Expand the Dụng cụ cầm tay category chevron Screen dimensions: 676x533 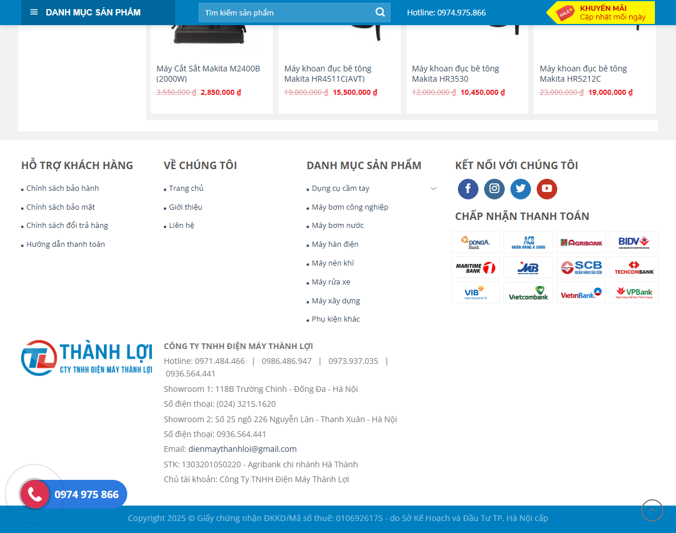[x=433, y=188]
